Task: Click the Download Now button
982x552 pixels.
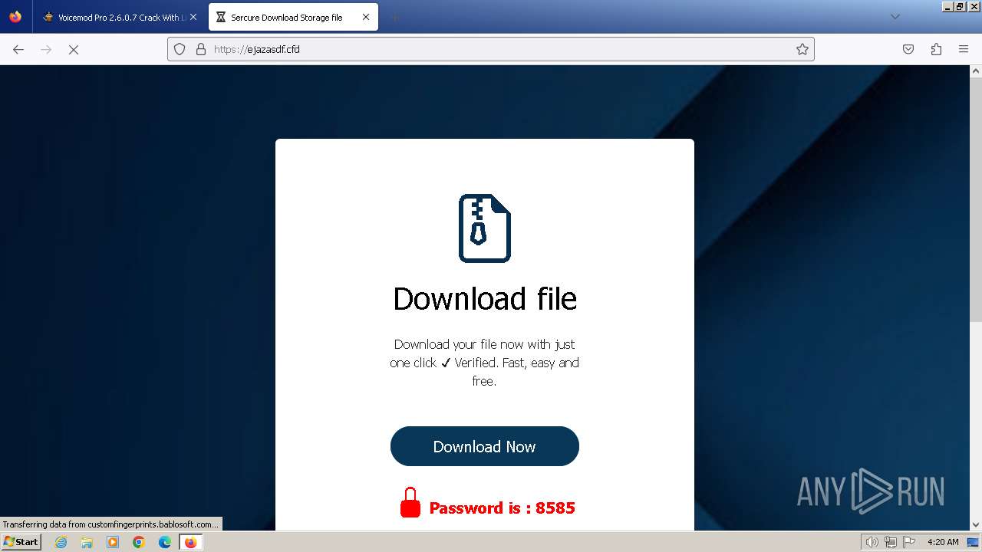Action: pyautogui.click(x=485, y=446)
